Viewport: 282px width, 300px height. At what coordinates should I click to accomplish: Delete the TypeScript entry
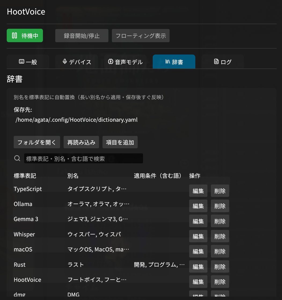coord(220,191)
